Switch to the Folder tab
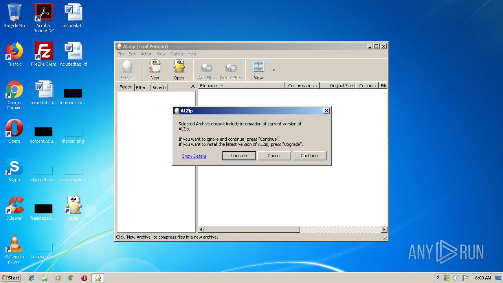The height and width of the screenshot is (283, 503). click(126, 87)
